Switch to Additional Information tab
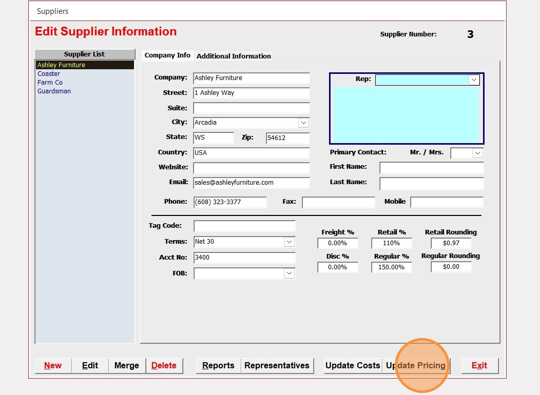 234,56
